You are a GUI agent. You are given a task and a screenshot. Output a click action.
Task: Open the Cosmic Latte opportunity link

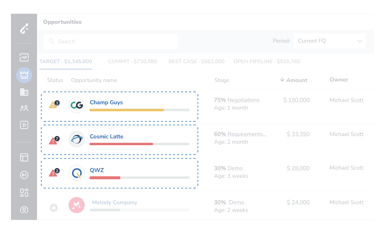[x=106, y=136]
